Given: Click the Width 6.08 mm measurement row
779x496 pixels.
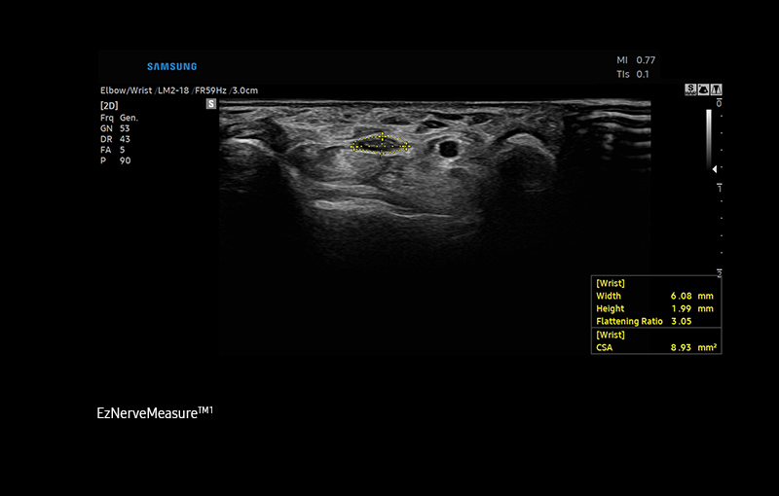Looking at the screenshot, I should click(x=656, y=296).
